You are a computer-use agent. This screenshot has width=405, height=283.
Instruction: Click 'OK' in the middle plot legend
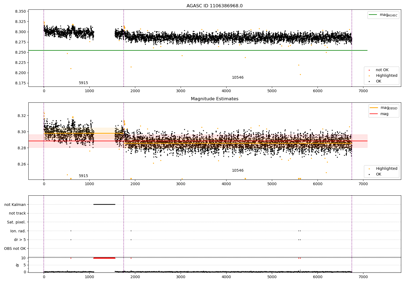coord(379,174)
